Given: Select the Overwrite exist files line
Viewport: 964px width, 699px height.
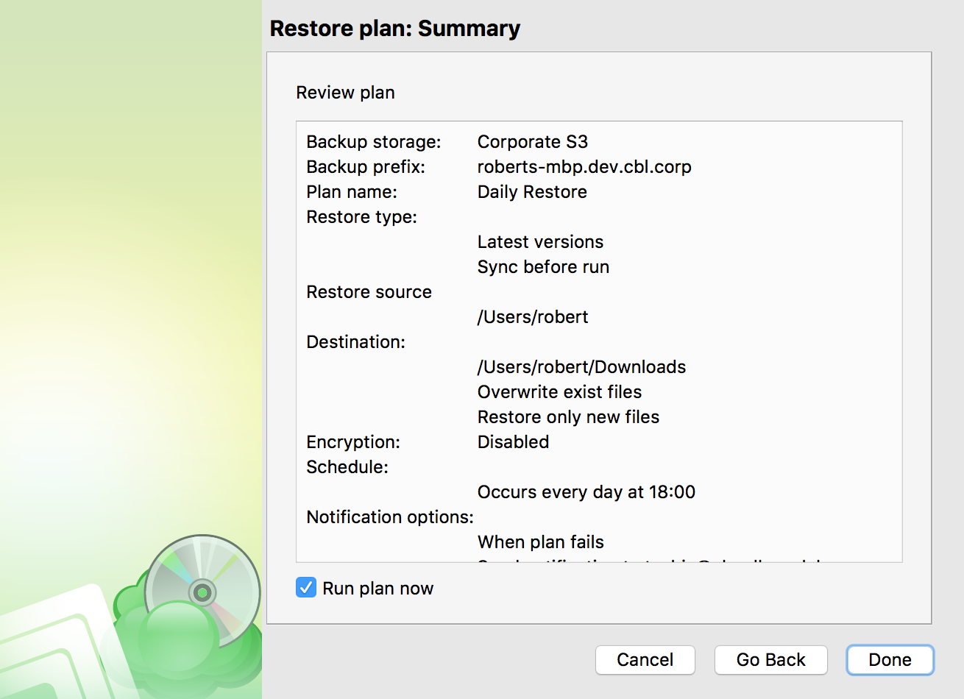Looking at the screenshot, I should pos(559,392).
